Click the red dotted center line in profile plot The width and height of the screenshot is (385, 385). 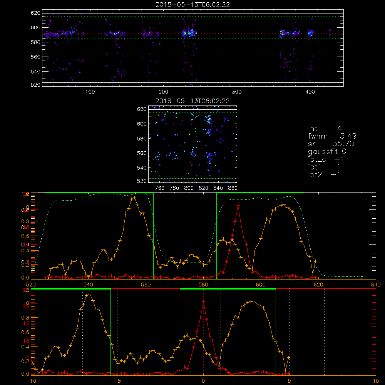tap(238, 236)
